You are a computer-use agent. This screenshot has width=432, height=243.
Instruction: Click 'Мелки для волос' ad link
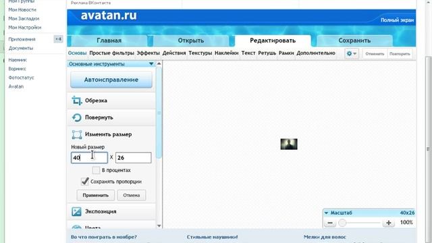tap(325, 237)
